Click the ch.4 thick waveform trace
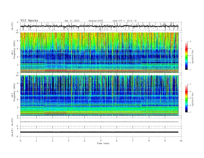 pyautogui.click(x=99, y=132)
